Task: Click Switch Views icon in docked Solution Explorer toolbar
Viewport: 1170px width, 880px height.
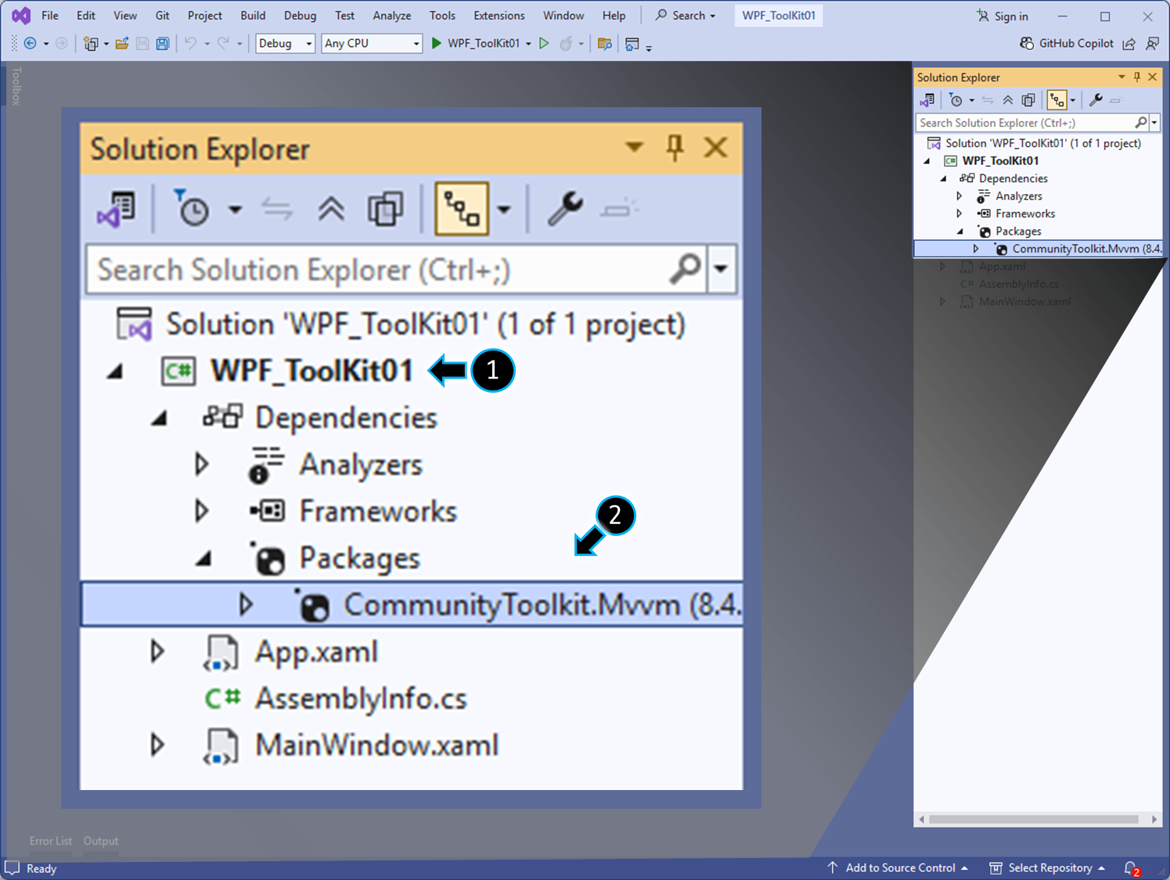Action: [927, 100]
